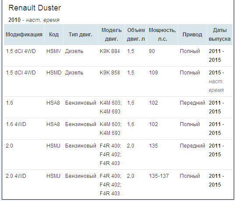Select the 135-137 power value
This screenshot has height=201, width=235.
159,176
